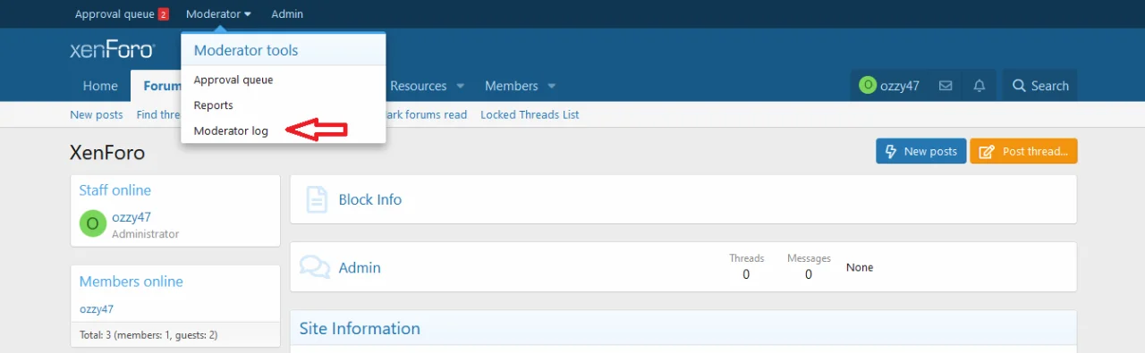This screenshot has height=353, width=1145.
Task: Open the Members navigation tab
Action: tap(511, 86)
